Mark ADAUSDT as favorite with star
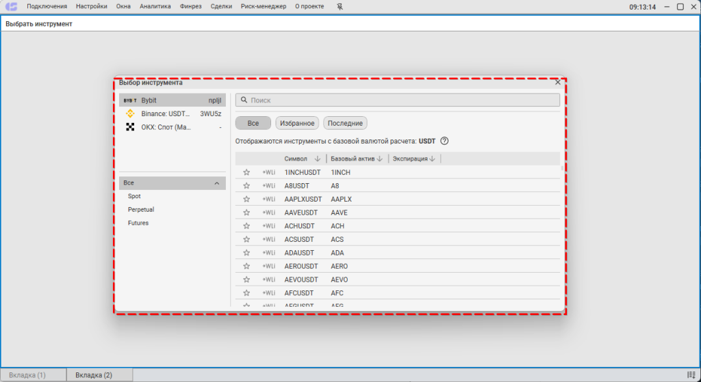 click(246, 253)
